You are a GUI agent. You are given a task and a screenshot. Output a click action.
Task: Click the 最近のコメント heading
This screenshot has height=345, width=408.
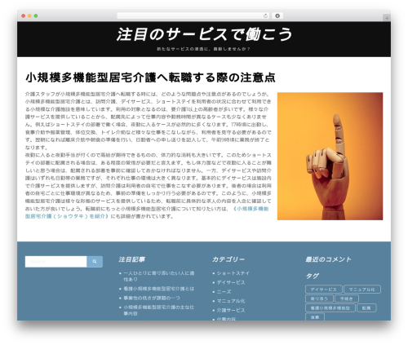[328, 259]
